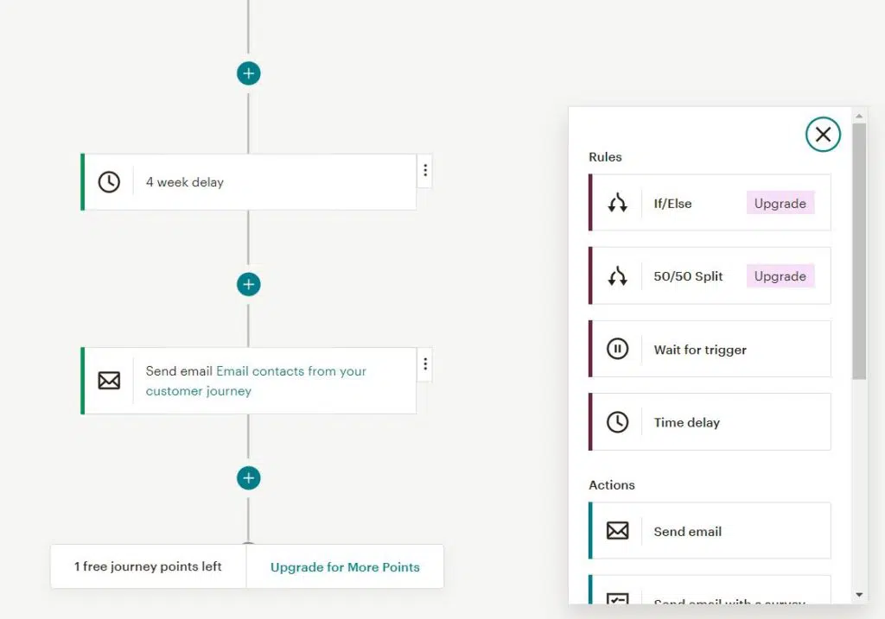Click the split arrows icon for 50/50 Split

click(617, 276)
